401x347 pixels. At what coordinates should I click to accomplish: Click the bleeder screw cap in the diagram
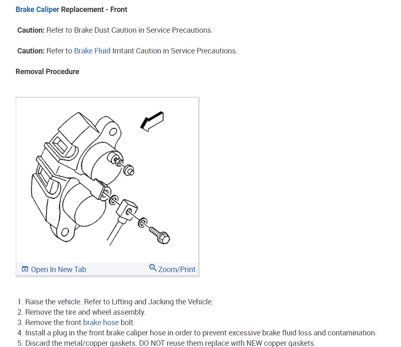coord(129,170)
